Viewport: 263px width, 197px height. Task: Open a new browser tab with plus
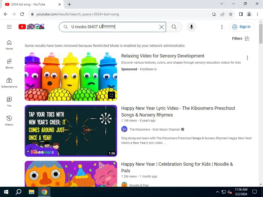click(x=69, y=4)
